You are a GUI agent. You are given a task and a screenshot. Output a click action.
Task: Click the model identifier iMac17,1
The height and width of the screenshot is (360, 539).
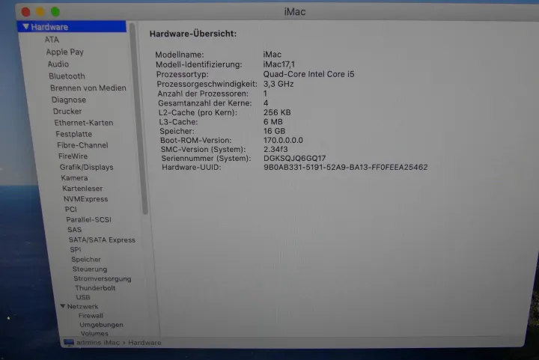(278, 64)
